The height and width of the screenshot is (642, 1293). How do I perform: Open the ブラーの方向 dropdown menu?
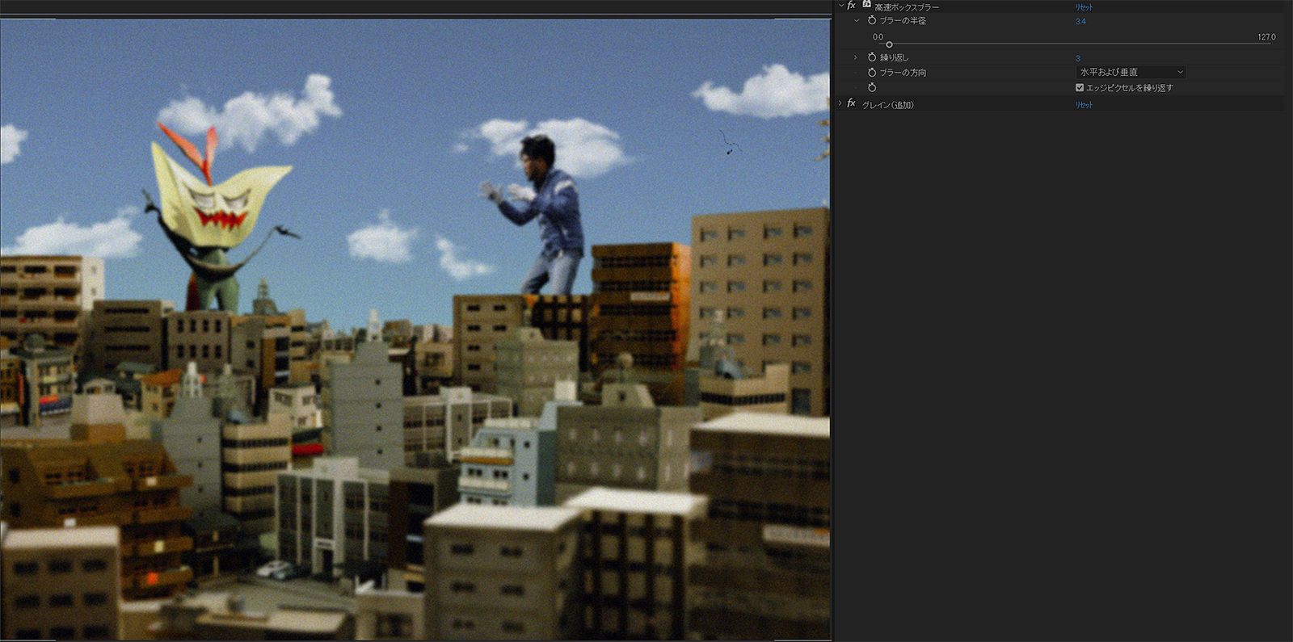(1131, 73)
